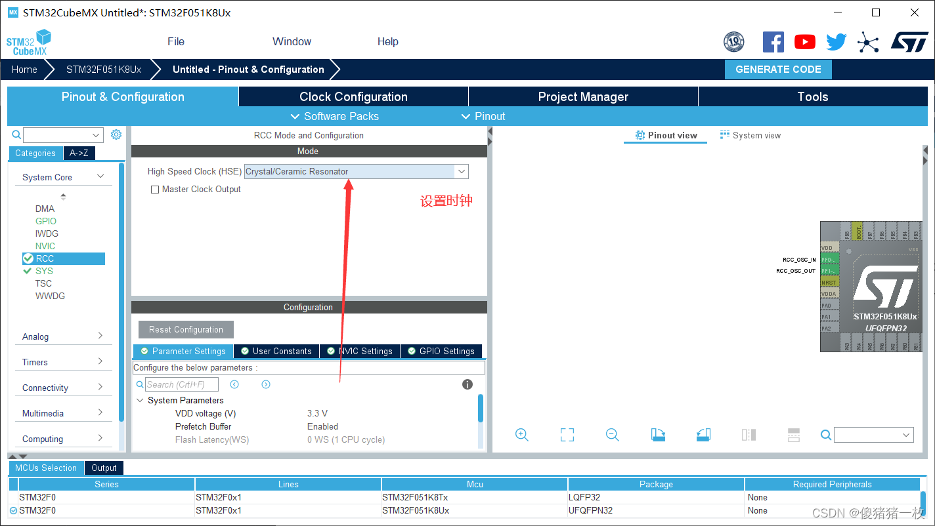Open the Window menu

click(x=292, y=41)
